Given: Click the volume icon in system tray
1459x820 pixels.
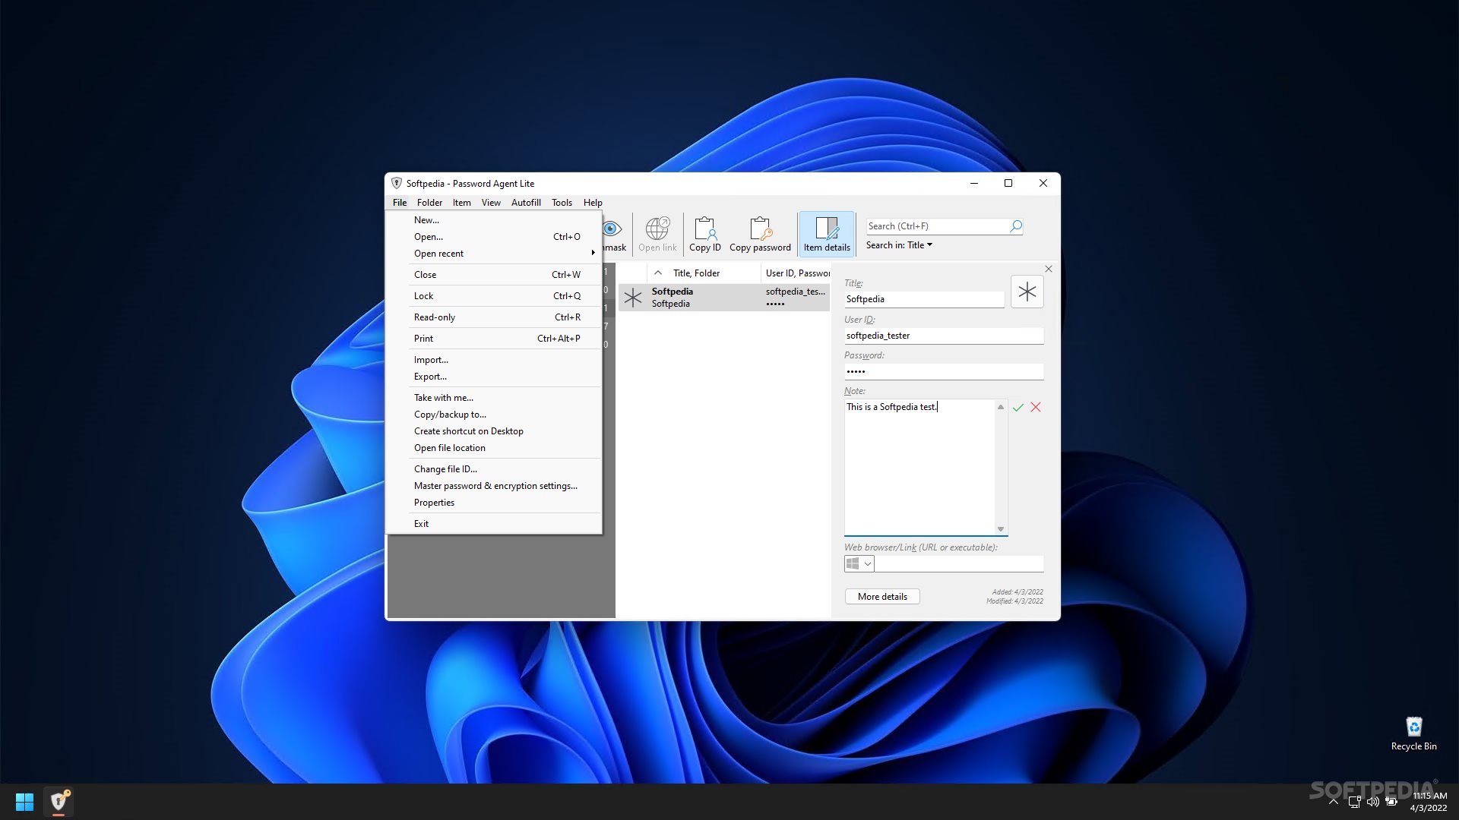Looking at the screenshot, I should (x=1373, y=802).
